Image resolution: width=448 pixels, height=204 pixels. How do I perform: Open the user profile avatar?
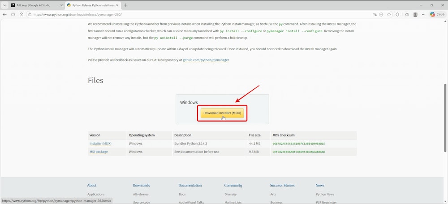coord(415,14)
